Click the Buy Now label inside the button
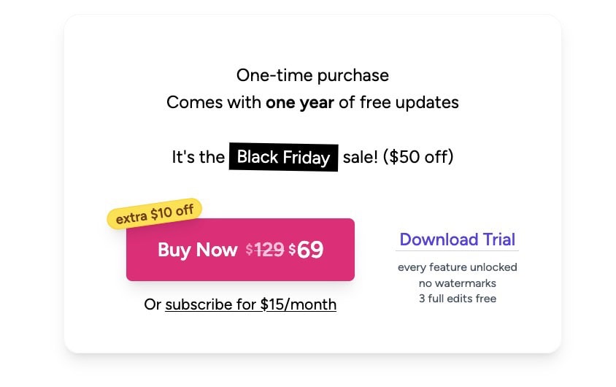 click(197, 250)
